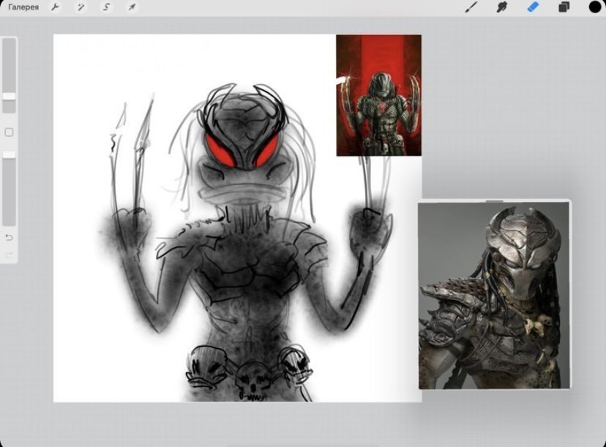606x447 pixels.
Task: Open the Gallery (Галерея) view
Action: click(x=23, y=7)
